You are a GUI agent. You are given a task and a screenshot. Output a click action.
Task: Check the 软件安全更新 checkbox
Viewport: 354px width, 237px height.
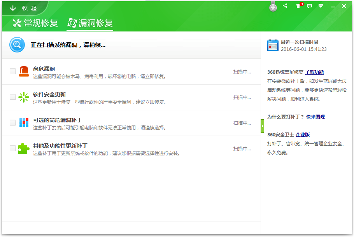pos(12,97)
